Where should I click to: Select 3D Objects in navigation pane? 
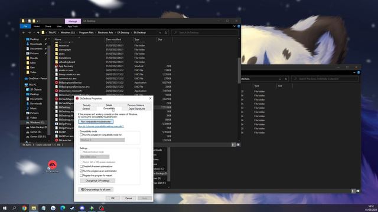click(x=34, y=90)
